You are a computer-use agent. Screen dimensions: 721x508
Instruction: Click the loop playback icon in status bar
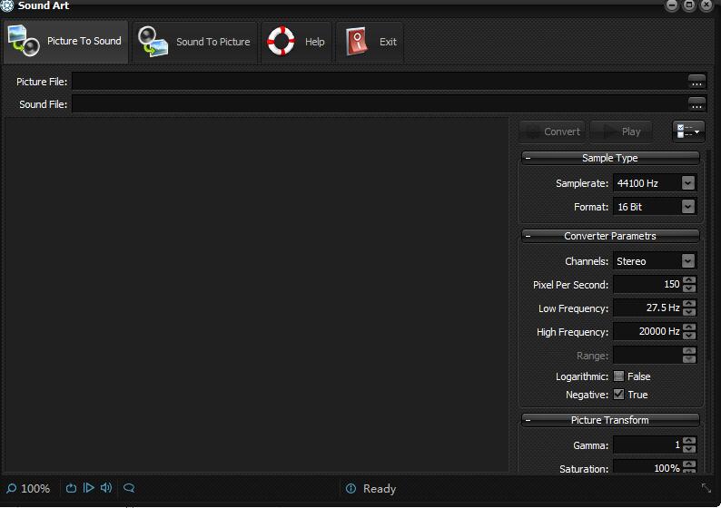(x=71, y=488)
